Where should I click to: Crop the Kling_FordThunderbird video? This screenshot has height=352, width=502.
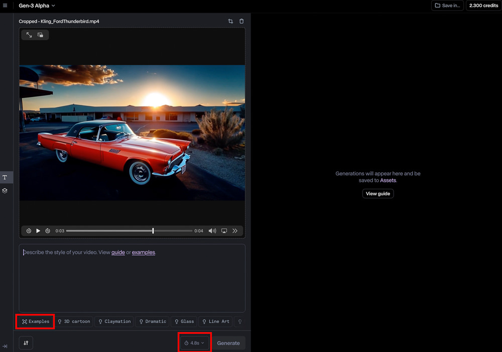(x=230, y=21)
